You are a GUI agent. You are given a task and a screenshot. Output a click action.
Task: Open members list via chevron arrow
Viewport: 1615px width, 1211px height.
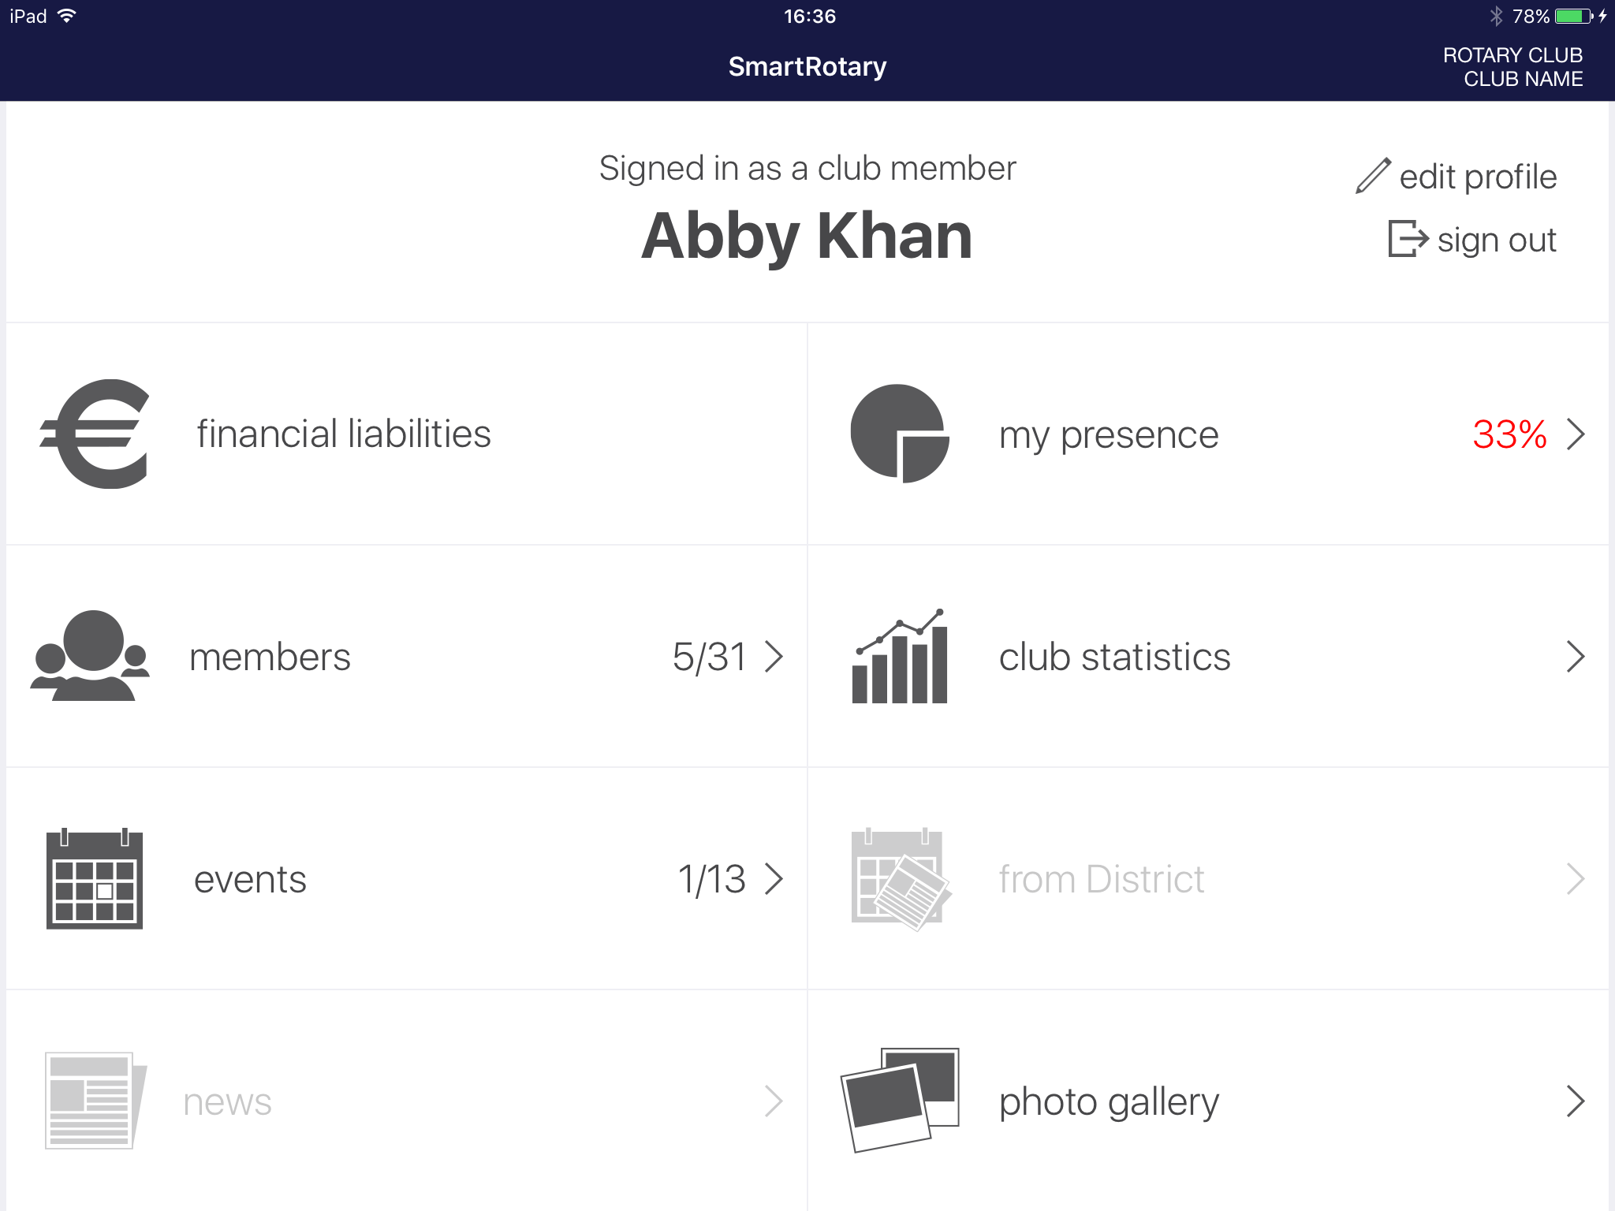tap(774, 657)
